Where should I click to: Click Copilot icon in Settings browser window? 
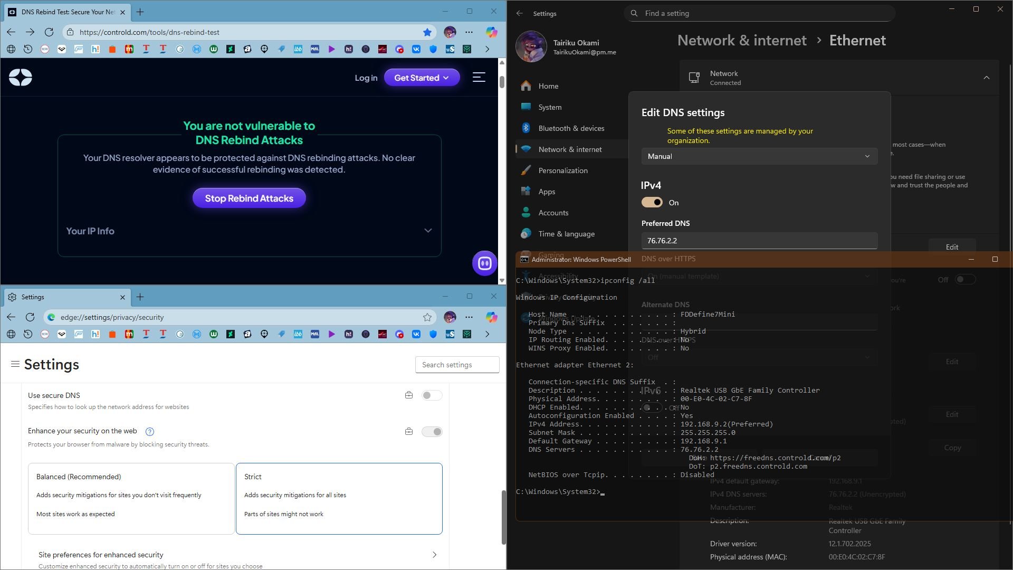click(491, 317)
